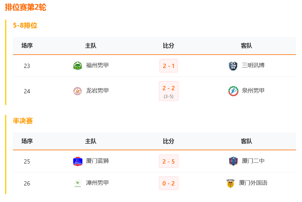Click the 三明讯博 team badge

coord(233,65)
